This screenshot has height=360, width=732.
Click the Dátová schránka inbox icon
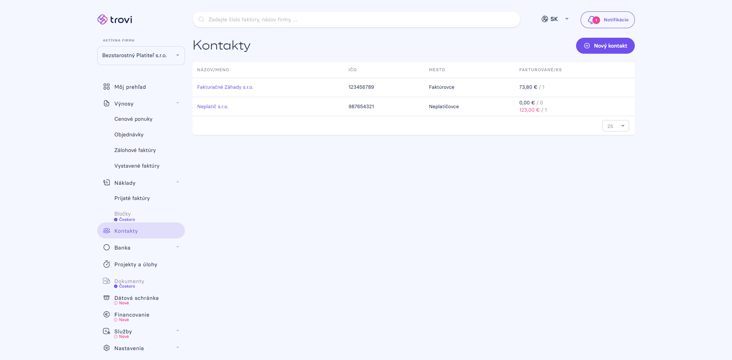click(x=106, y=298)
